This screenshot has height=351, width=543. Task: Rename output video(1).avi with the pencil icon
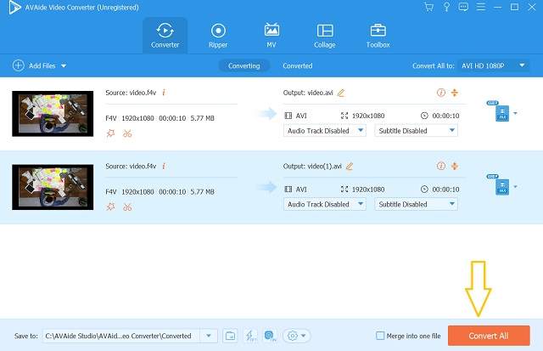coord(350,166)
